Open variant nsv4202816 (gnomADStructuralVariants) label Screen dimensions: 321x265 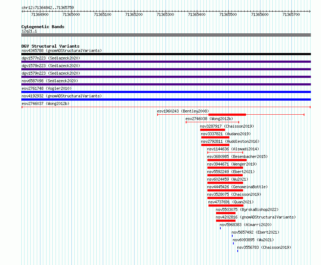click(256, 217)
